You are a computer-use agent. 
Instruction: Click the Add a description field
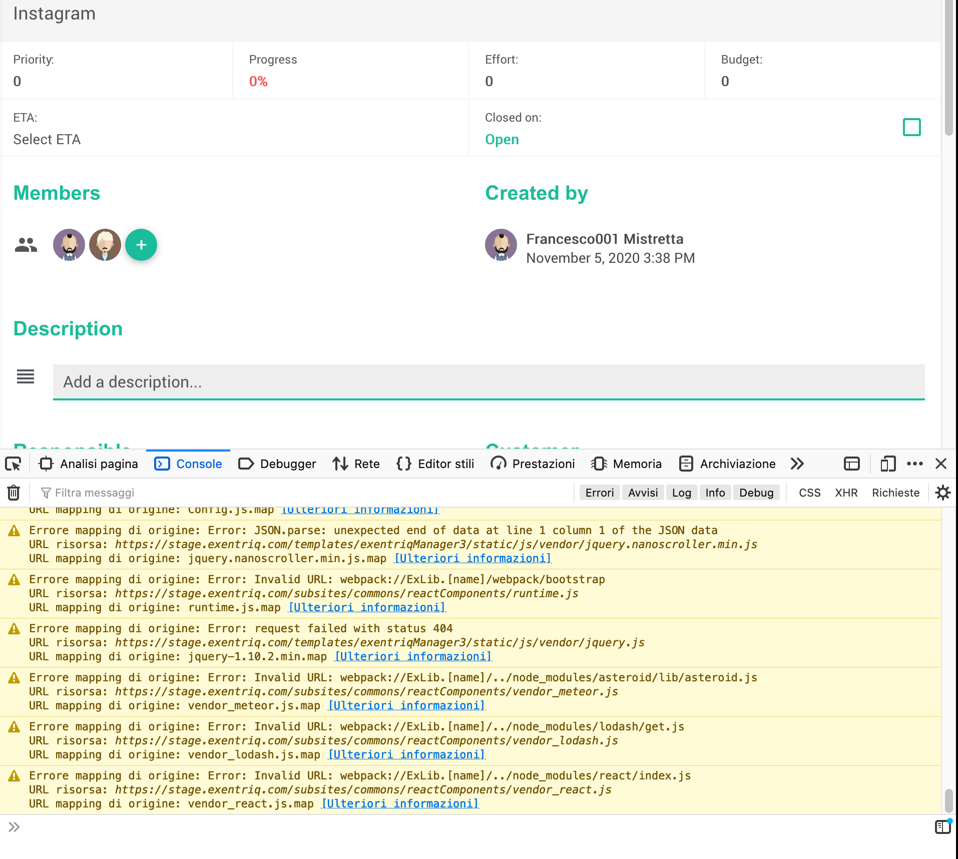(x=489, y=382)
